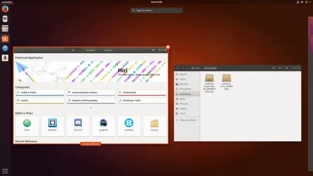Screen dimensions: 313x176
Task: Click Home in the Files path bar
Action: coord(196,68)
